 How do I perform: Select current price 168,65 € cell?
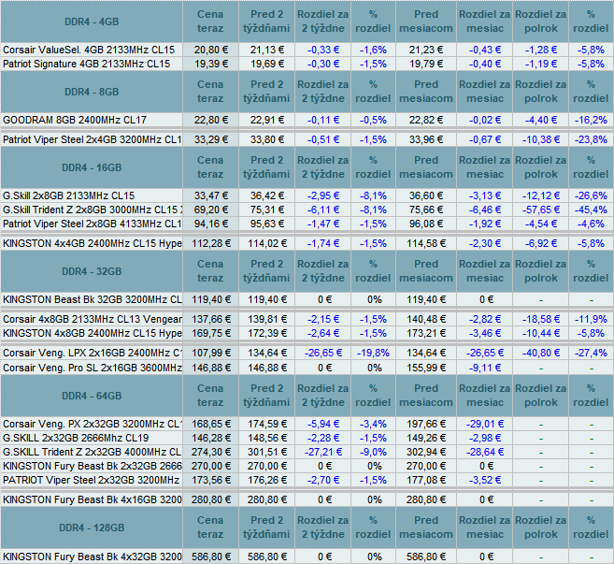(210, 424)
